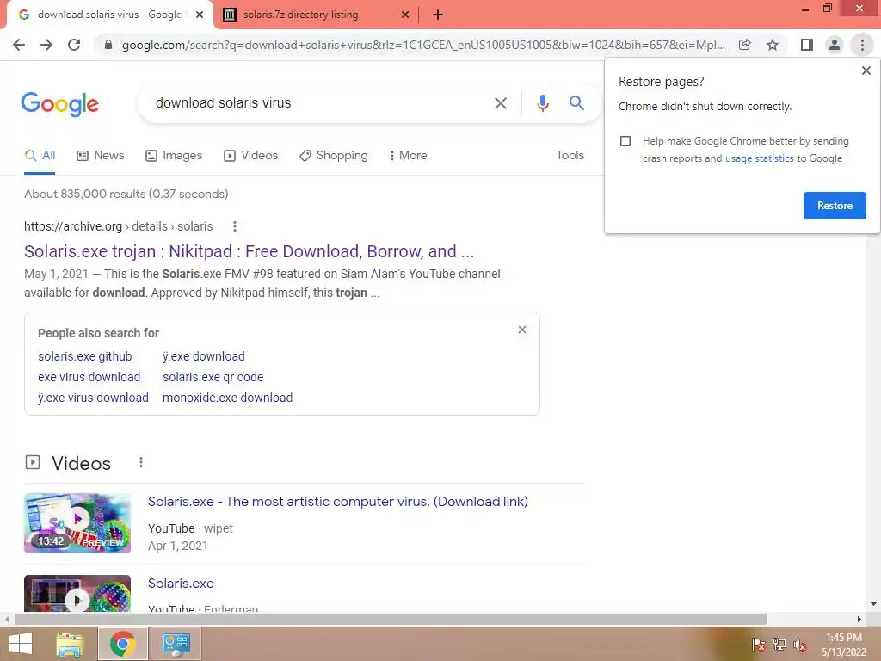
Task: Open Chrome side panel
Action: [x=807, y=45]
